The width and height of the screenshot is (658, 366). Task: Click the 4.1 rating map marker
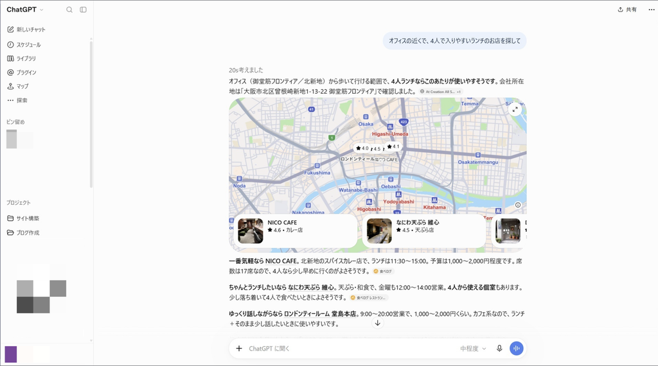(x=393, y=146)
